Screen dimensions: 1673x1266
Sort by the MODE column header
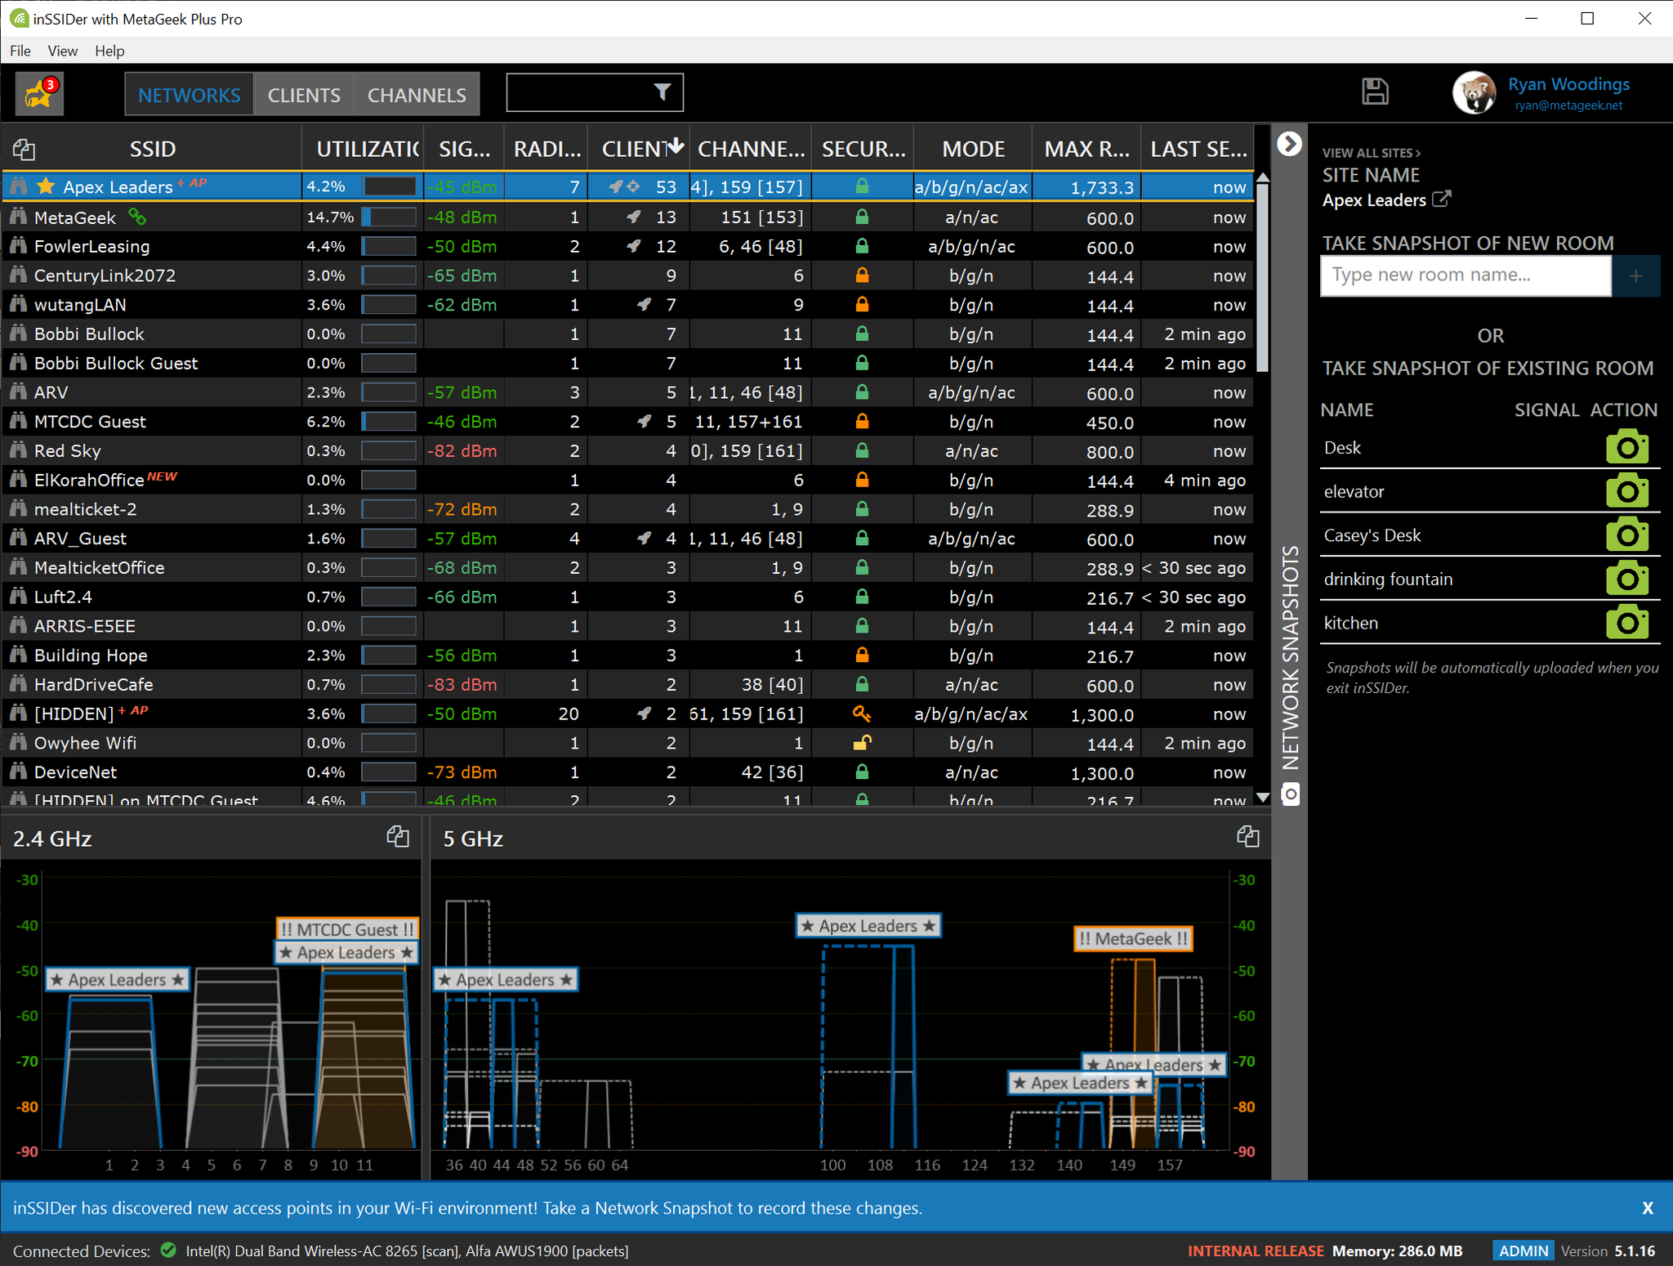click(x=973, y=149)
